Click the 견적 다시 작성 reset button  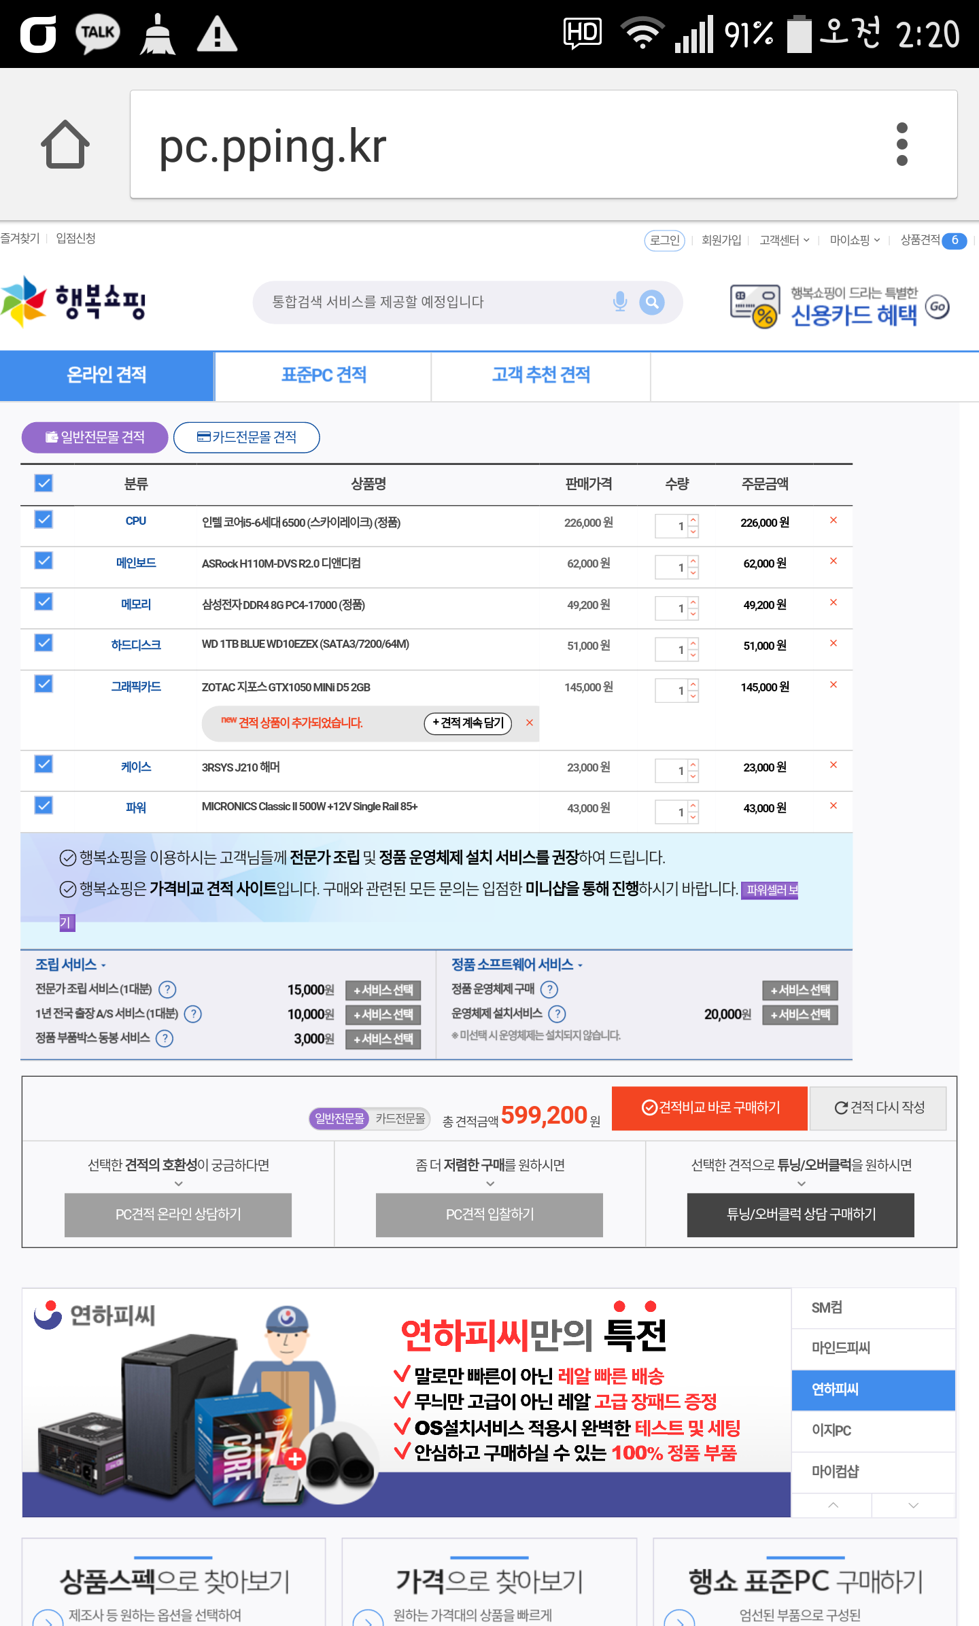pos(878,1108)
